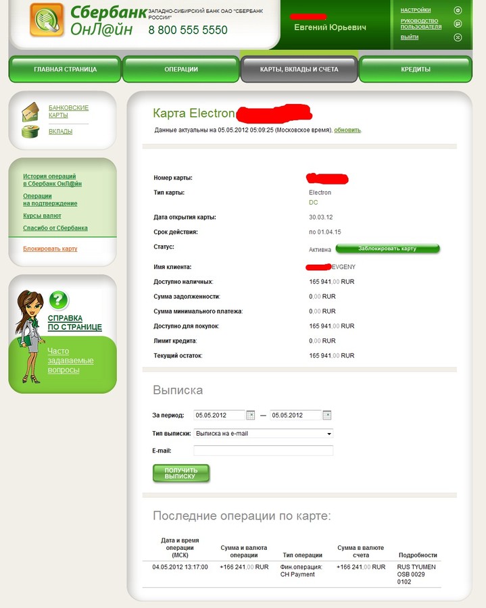Open the end date calendar picker
Viewport: 486px width, 608px height.
327,415
